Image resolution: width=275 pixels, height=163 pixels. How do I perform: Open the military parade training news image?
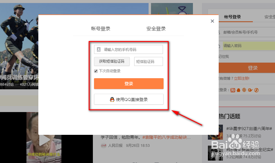coord(19,46)
